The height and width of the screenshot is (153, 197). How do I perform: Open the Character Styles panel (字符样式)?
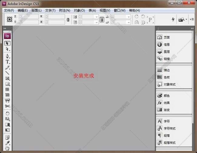click(x=166, y=128)
